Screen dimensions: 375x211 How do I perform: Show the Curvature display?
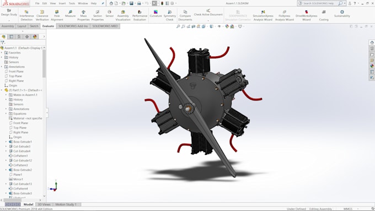(156, 14)
